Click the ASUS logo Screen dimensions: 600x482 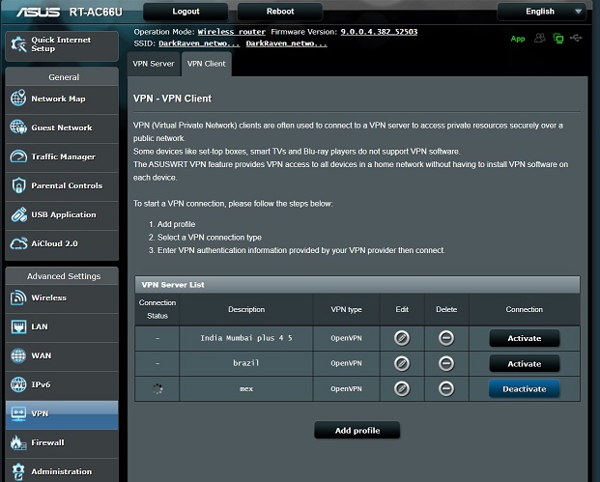point(38,13)
